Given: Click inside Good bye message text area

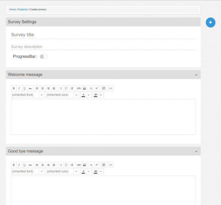Looking at the screenshot, I should (x=103, y=190).
